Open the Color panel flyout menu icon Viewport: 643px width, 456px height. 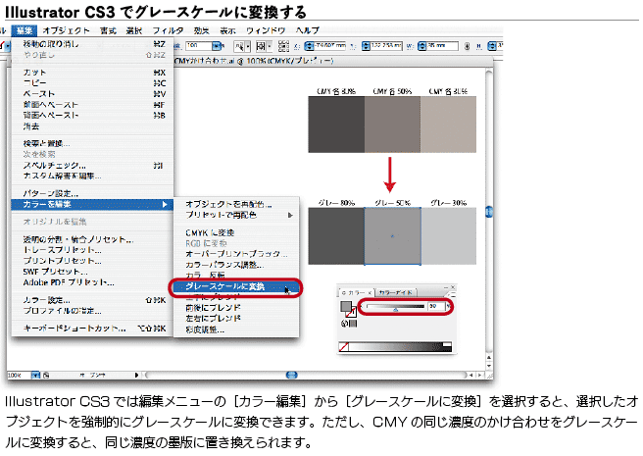point(449,294)
